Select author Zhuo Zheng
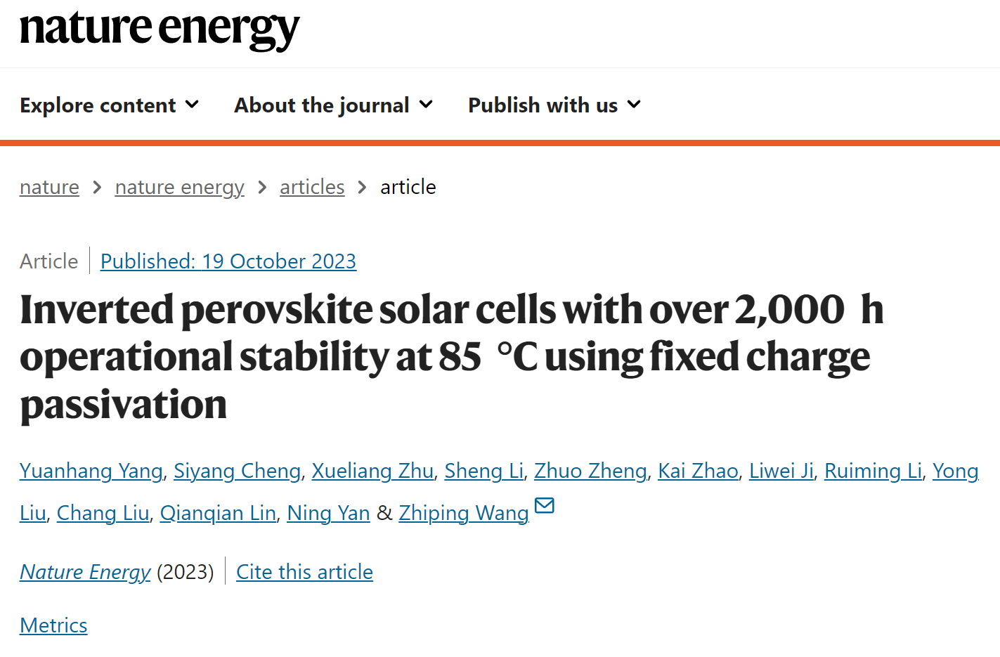Viewport: 1000px width, 657px height. pos(590,471)
